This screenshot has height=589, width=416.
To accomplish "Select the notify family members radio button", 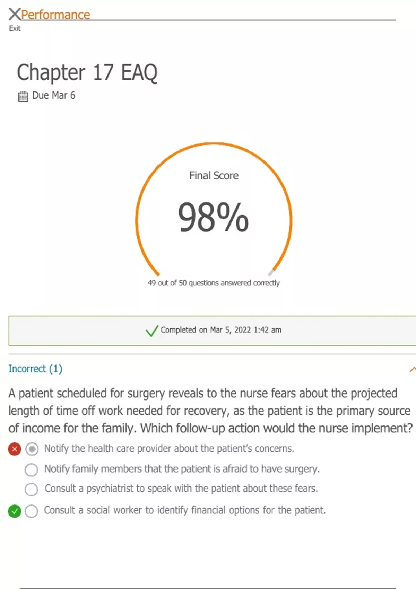I will (x=31, y=470).
